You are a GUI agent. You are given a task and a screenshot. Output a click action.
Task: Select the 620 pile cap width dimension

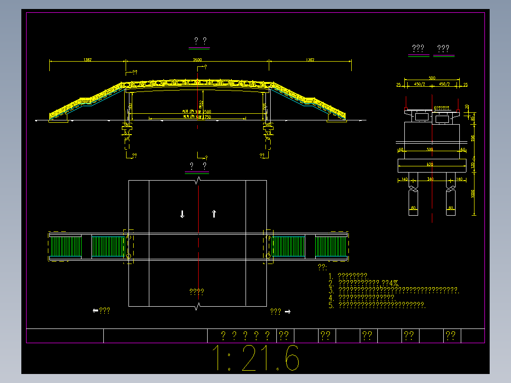point(430,164)
